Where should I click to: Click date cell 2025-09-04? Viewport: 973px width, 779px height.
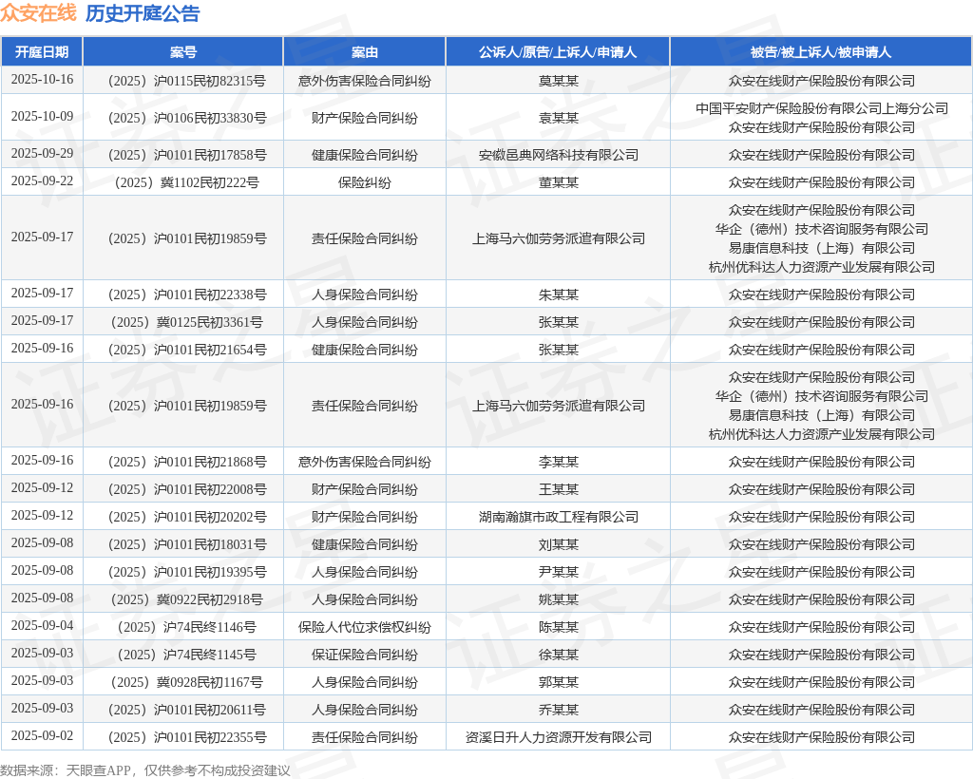(x=42, y=626)
